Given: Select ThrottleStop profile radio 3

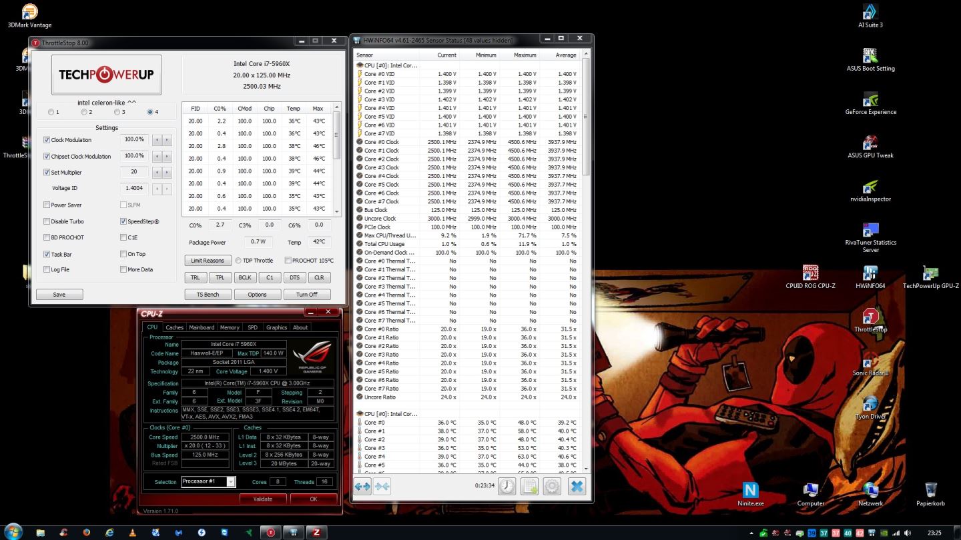Looking at the screenshot, I should pos(117,112).
